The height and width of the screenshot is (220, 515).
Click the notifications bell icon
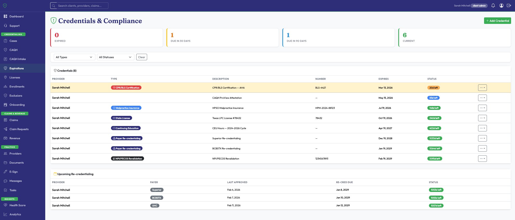point(493,5)
